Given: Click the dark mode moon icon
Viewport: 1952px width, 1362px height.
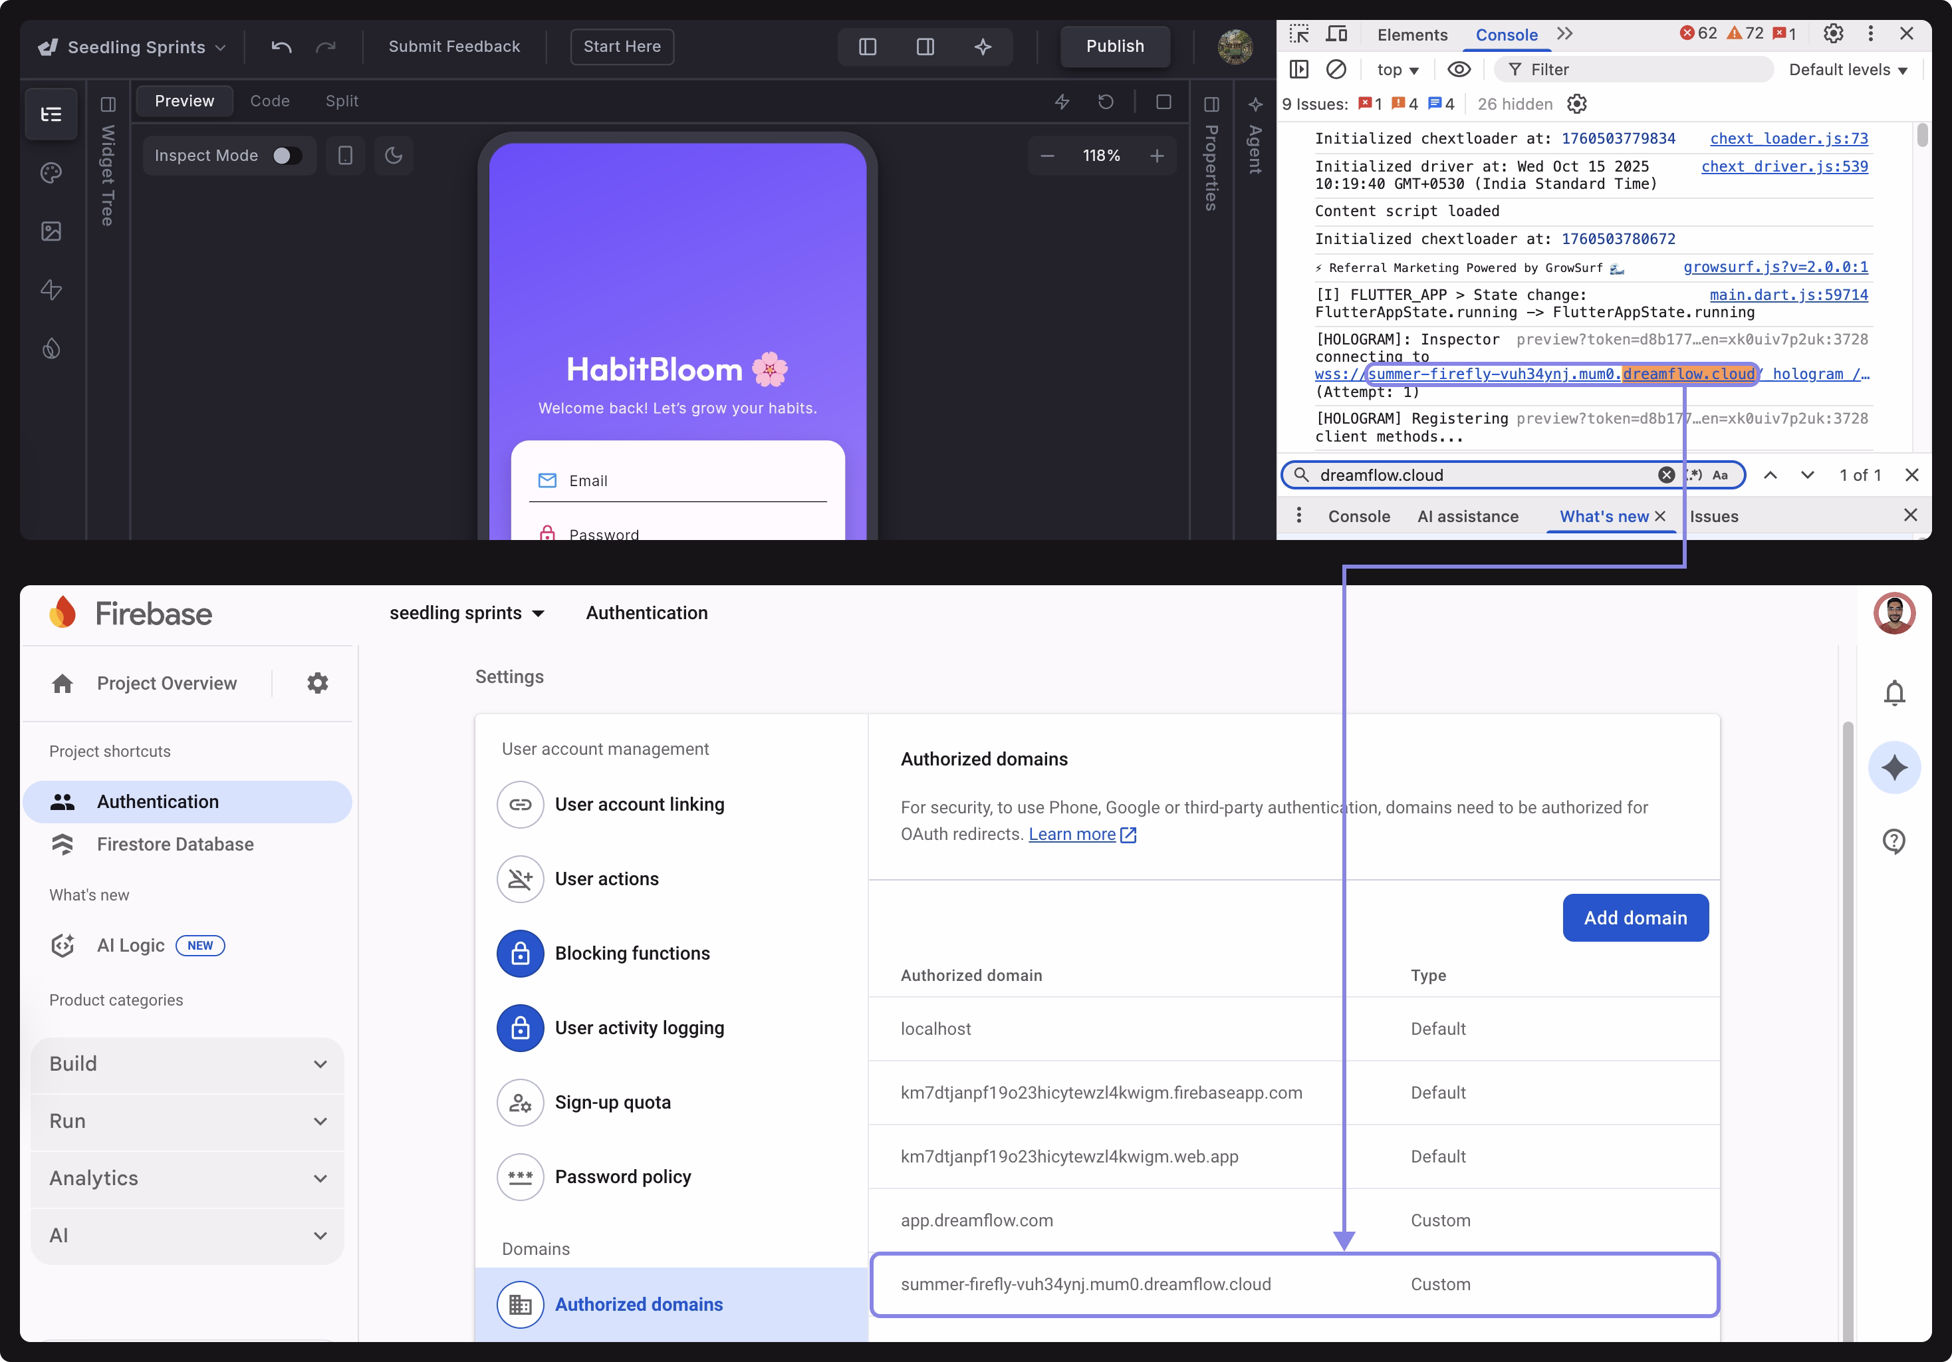Looking at the screenshot, I should tap(394, 156).
